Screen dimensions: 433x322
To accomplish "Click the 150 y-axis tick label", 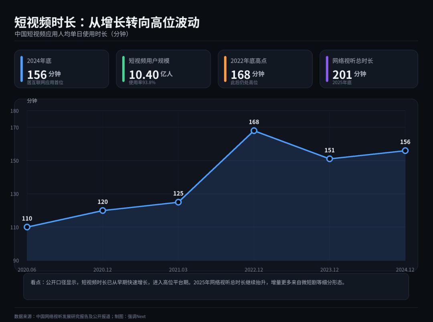I will pos(14,161).
